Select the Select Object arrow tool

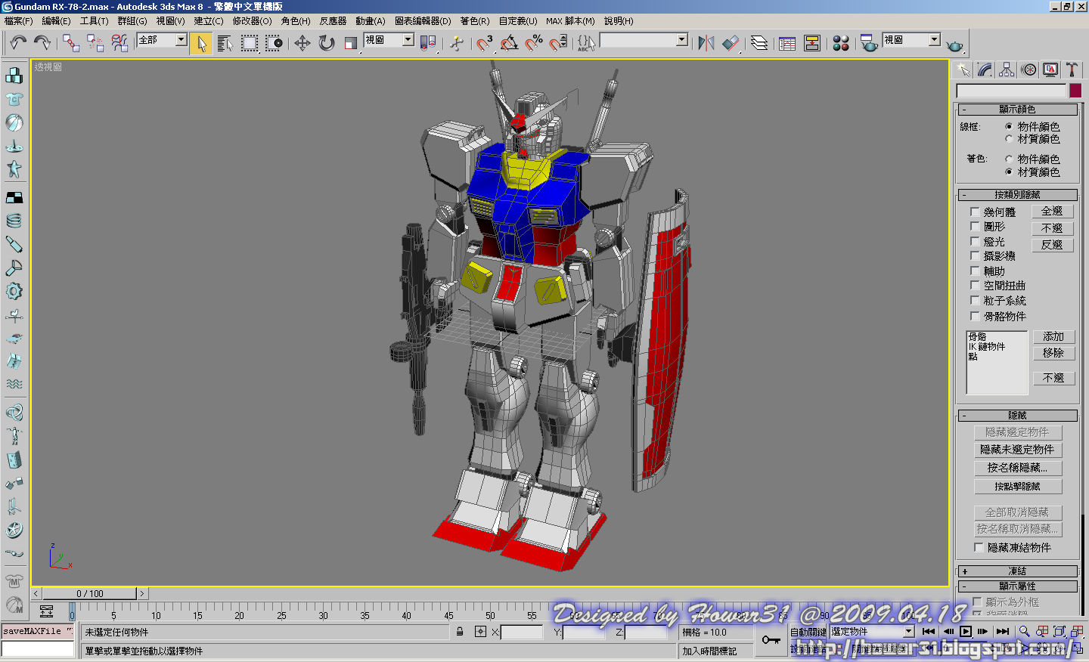click(x=201, y=43)
